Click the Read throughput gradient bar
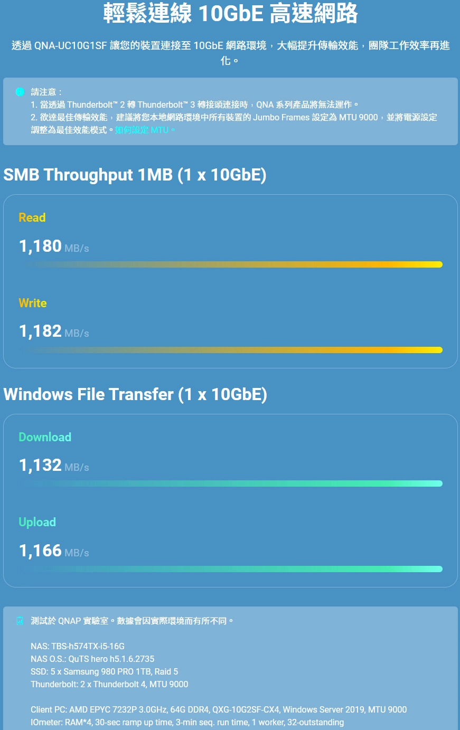 [x=231, y=264]
